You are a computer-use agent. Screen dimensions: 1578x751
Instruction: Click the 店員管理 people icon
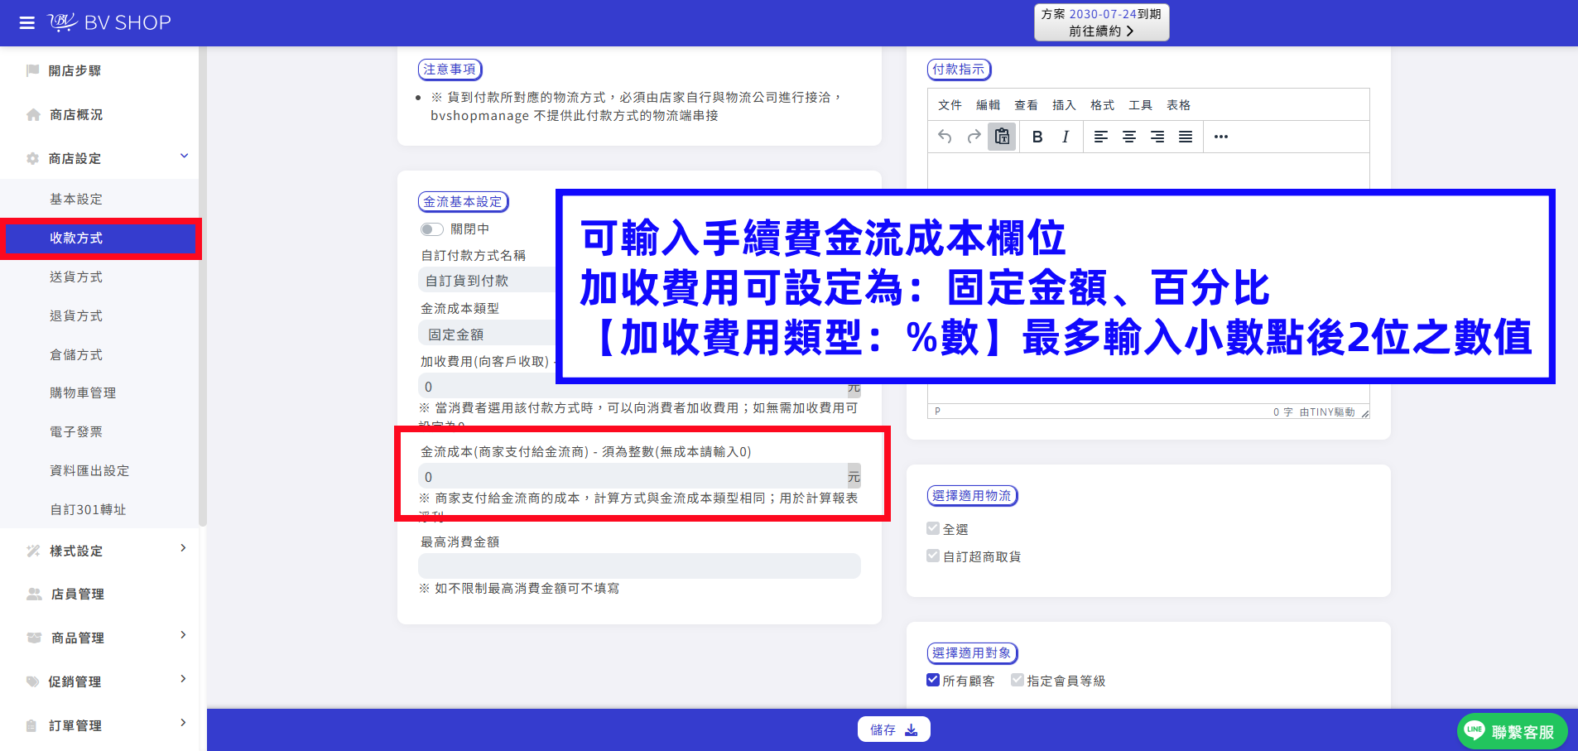pos(34,594)
